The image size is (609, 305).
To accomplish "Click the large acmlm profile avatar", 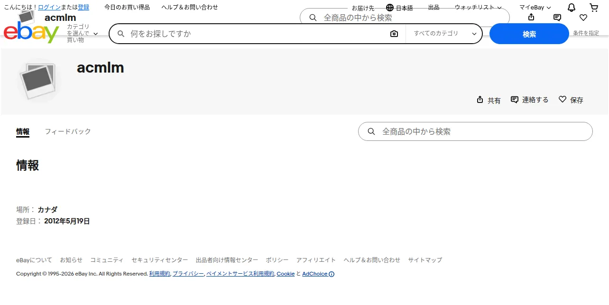I will tap(38, 80).
